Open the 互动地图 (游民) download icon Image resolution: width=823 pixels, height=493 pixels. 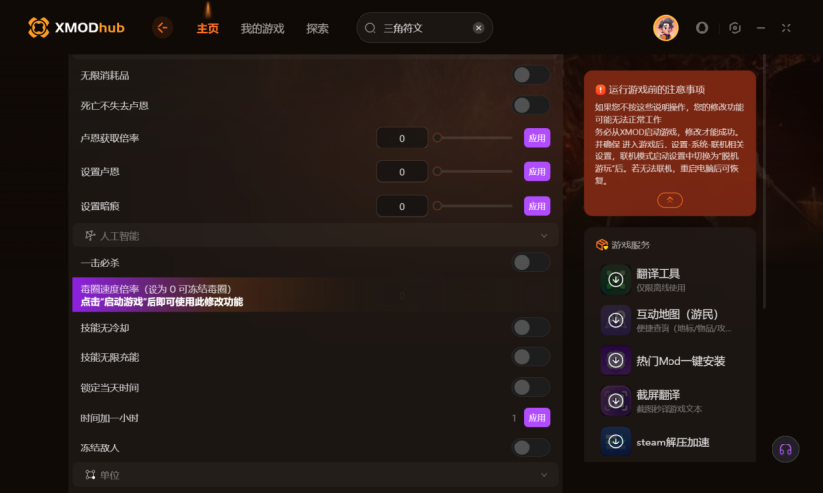tap(616, 320)
